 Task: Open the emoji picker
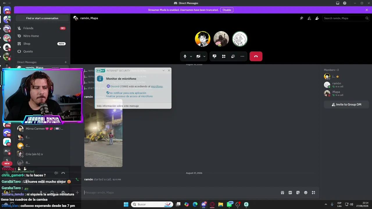click(x=306, y=192)
